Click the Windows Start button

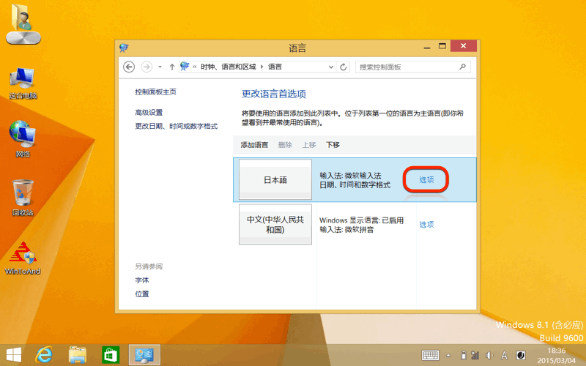13,355
